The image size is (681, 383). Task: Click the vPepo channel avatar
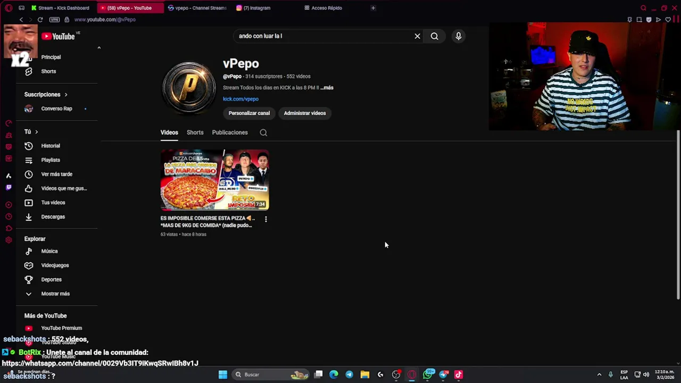click(x=189, y=87)
